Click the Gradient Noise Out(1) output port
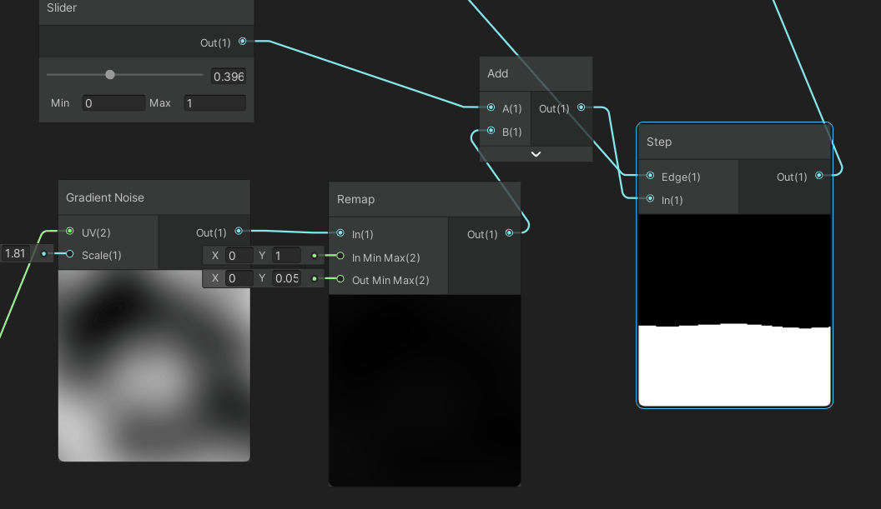The width and height of the screenshot is (881, 509). [239, 232]
